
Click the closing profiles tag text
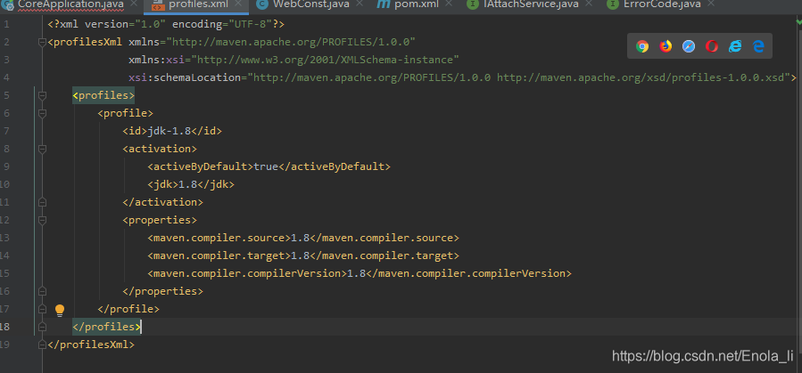click(106, 327)
